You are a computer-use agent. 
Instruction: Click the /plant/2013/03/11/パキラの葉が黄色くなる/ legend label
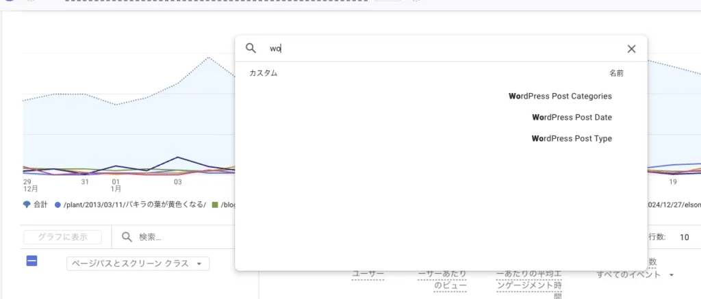(134, 205)
